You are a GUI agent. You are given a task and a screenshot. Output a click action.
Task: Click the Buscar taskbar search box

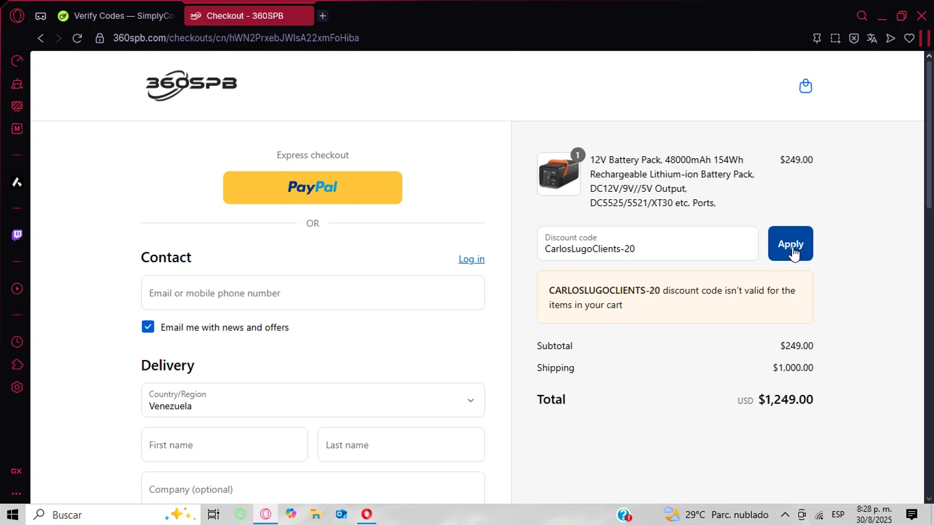point(113,514)
